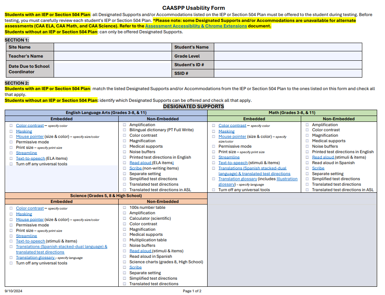Click English Language Arts (Grades 3-8, & 11) header
Screen dimensions: 385x295
106,113
